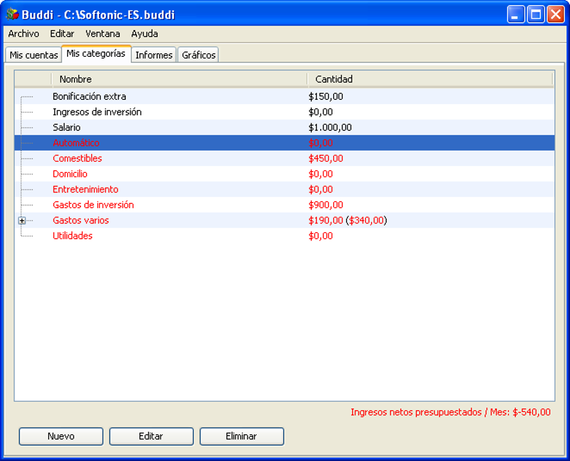Screen dimensions: 570x461
Task: Open the Archivo menu
Action: click(23, 33)
